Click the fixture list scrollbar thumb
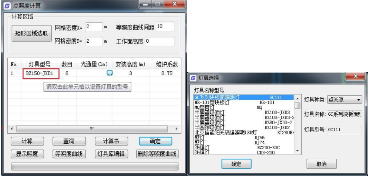Image resolution: width=368 pixels, height=176 pixels. [297, 105]
